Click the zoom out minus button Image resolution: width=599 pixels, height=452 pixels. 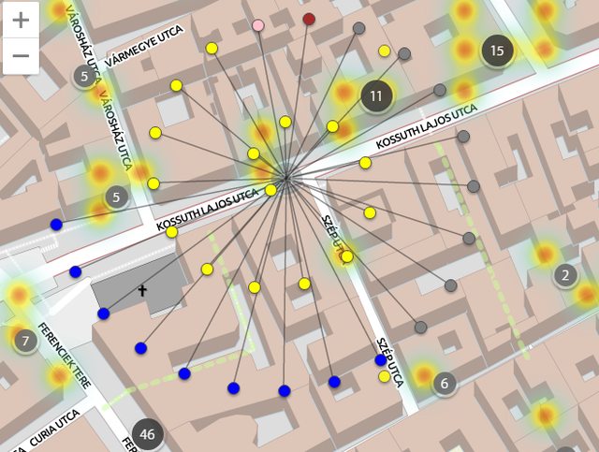[x=21, y=56]
